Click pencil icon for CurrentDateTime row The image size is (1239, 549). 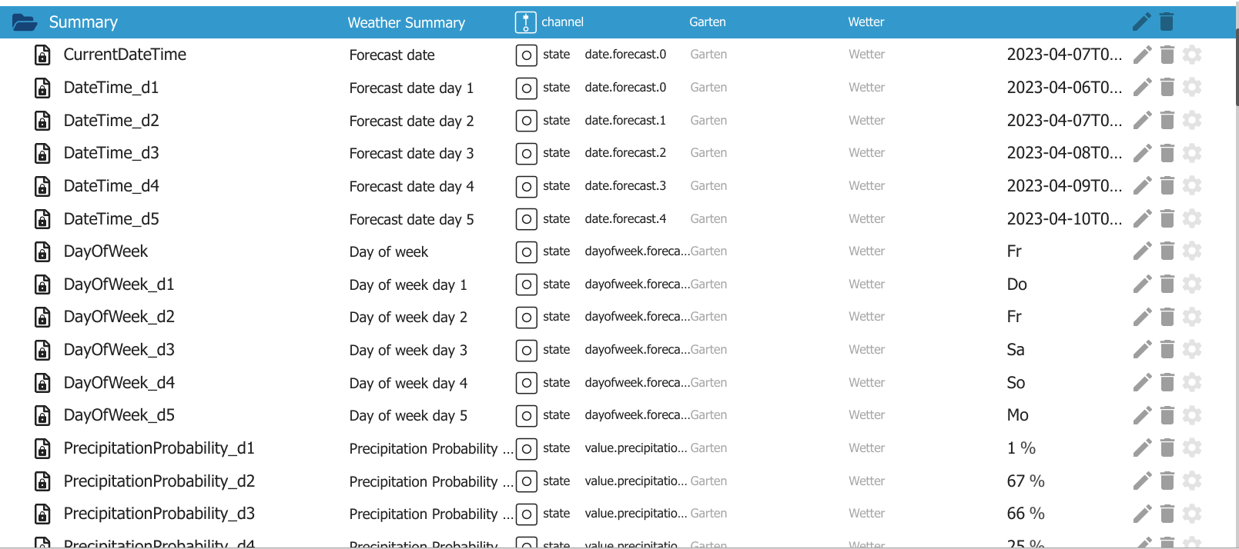[1142, 55]
